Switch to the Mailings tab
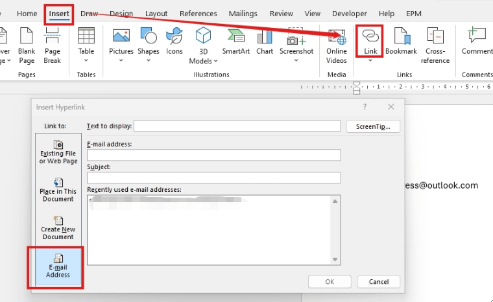The height and width of the screenshot is (302, 493). 243,14
